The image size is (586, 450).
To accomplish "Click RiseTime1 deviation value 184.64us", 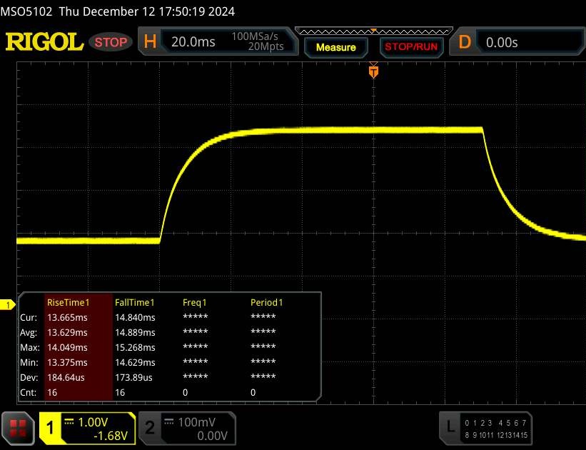I will 66,377.
